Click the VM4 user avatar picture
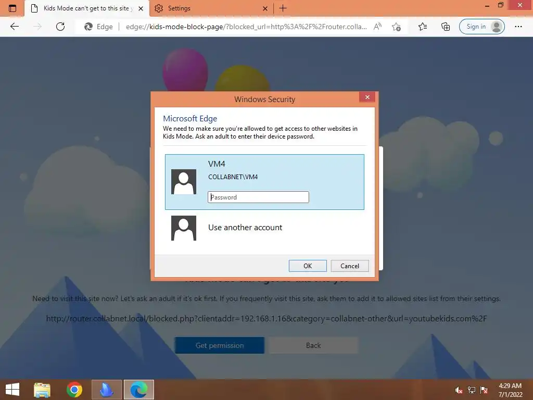This screenshot has width=533, height=400. (x=184, y=182)
